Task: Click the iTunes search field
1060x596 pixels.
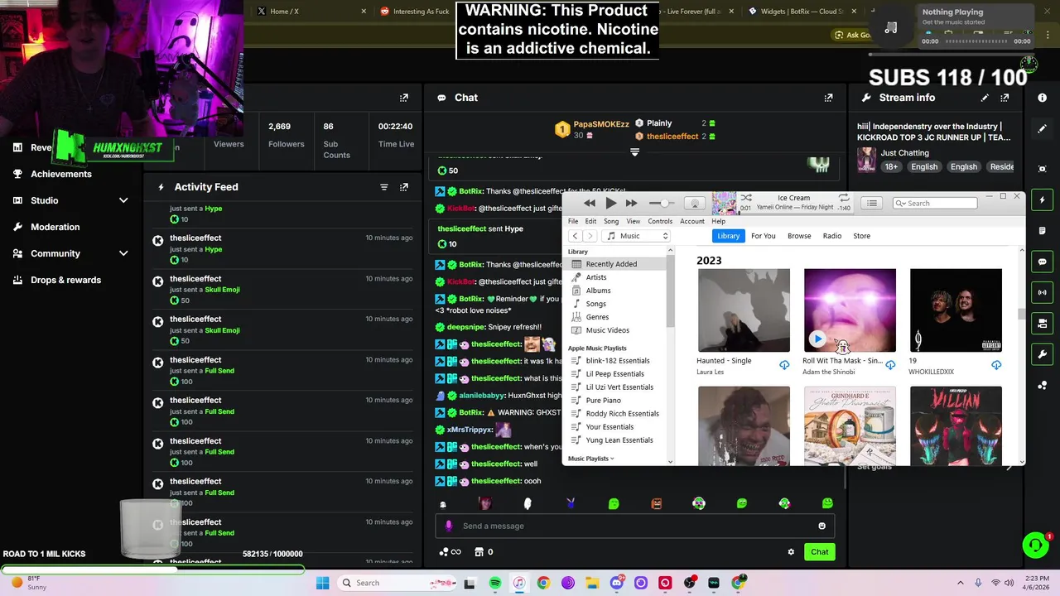Action: tap(935, 203)
